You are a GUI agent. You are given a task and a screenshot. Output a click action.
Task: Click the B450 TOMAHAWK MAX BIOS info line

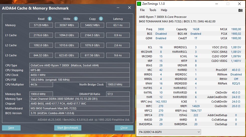tap(177, 21)
